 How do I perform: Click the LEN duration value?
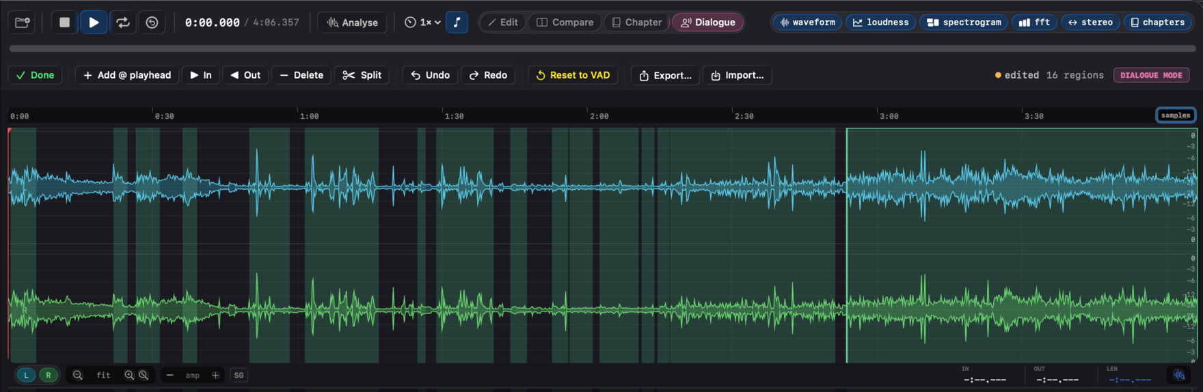pos(1130,380)
